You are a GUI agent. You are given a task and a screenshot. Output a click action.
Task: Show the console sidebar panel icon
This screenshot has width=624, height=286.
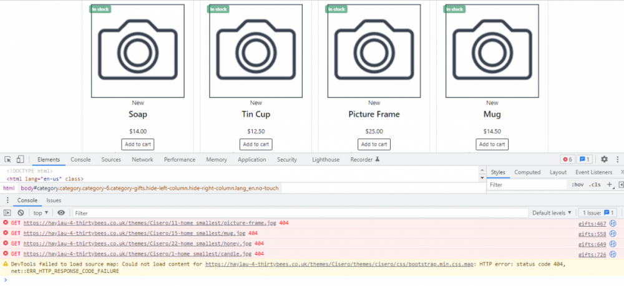7,213
